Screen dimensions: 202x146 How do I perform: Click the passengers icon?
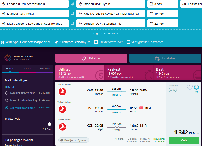184,4
